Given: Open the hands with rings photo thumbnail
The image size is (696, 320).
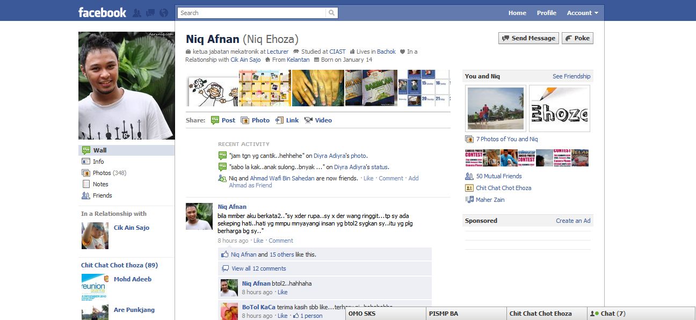Looking at the screenshot, I should coord(318,88).
